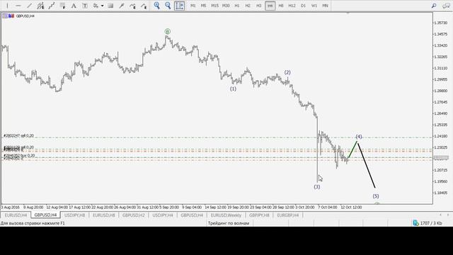Click the GBPUSD,H4 chart title label
Screen dimensions: 453x255
pos(25,16)
